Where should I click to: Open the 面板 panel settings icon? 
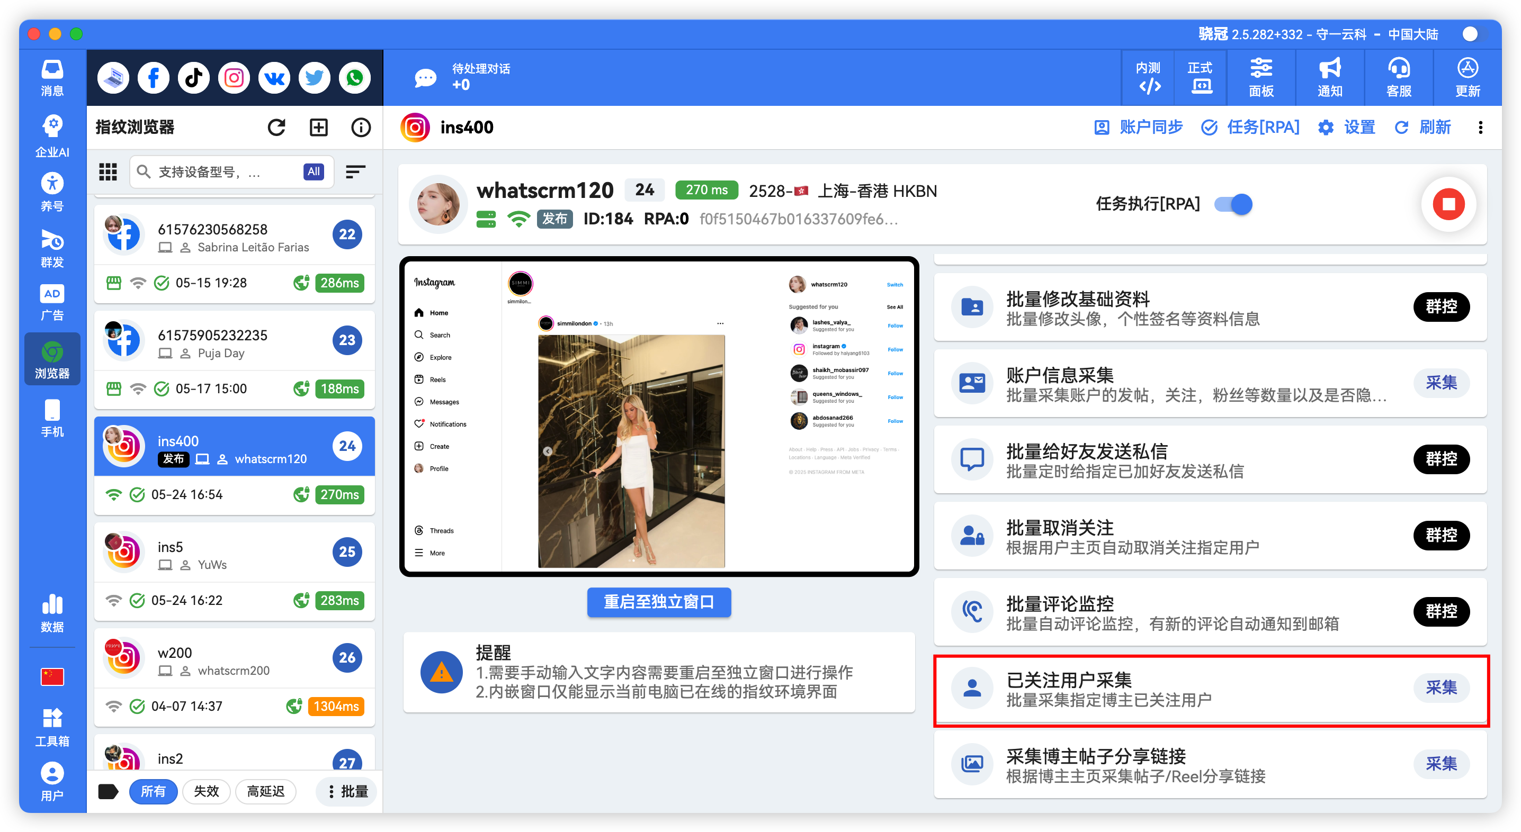(x=1261, y=76)
